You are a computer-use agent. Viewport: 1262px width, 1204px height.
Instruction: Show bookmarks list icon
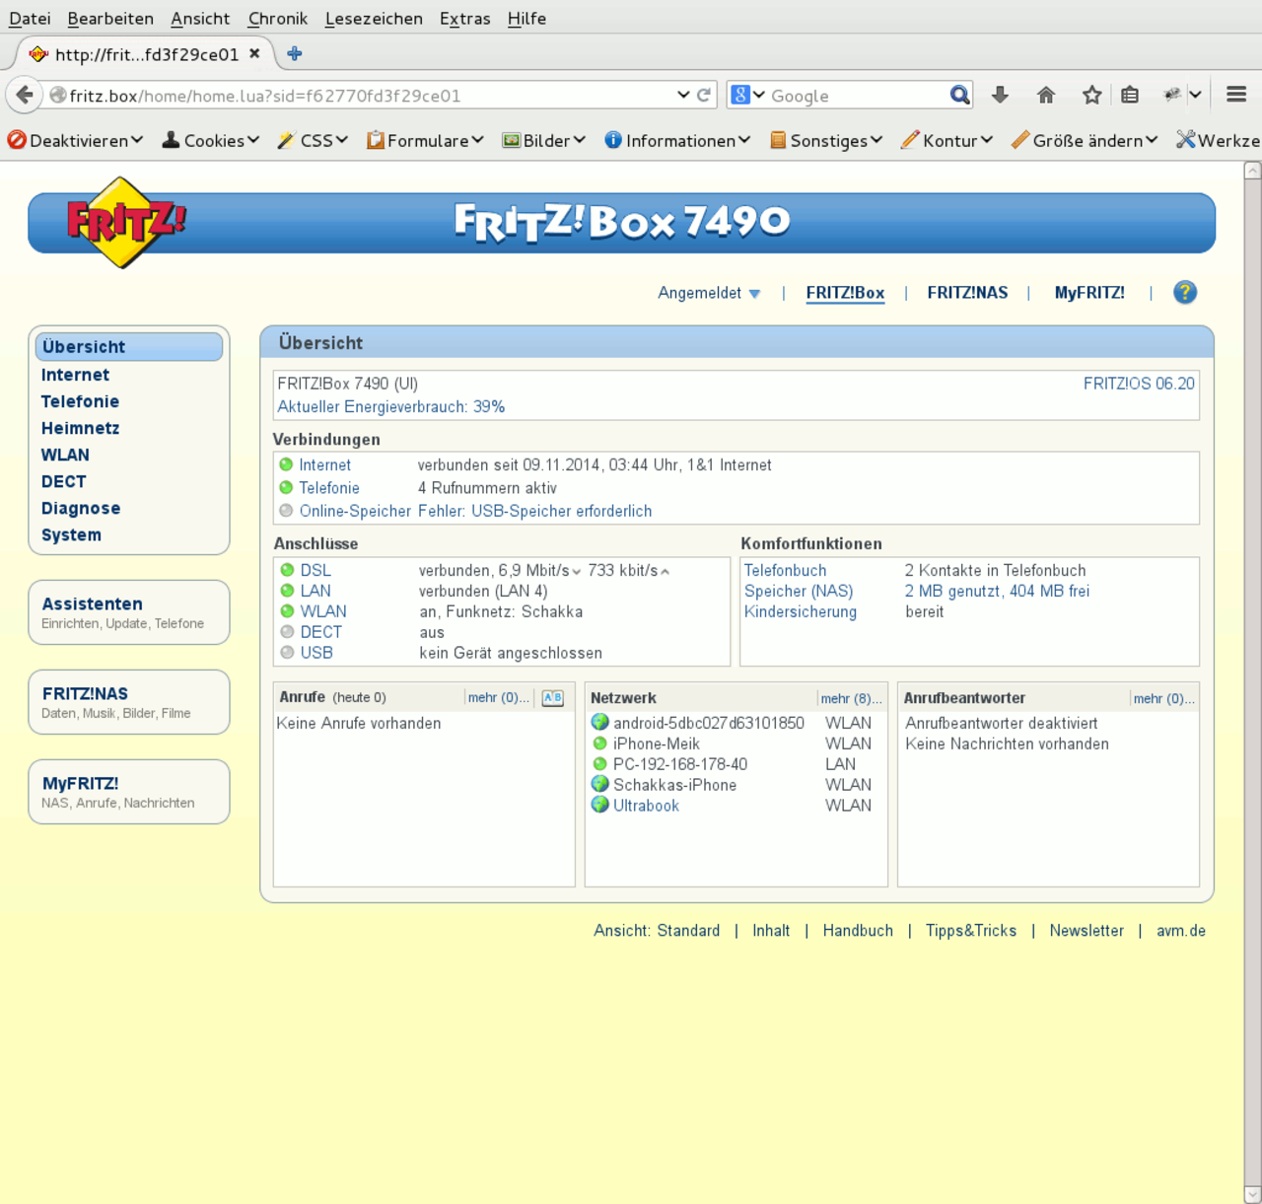pos(1130,95)
